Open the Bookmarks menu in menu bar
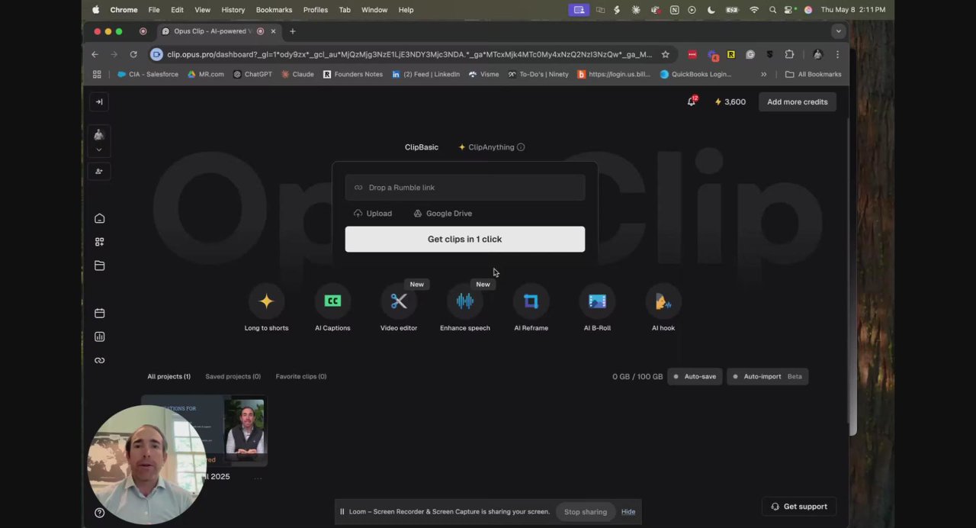976x528 pixels. [274, 10]
